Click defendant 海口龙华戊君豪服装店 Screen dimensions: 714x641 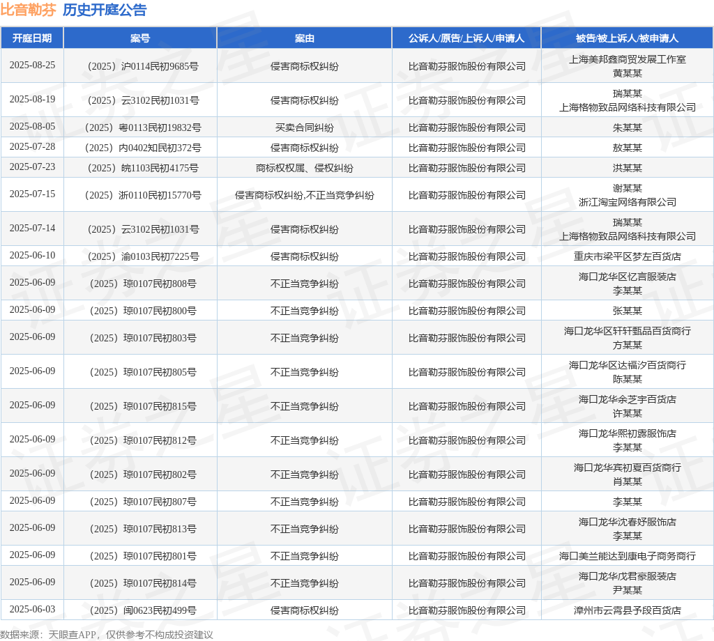click(627, 577)
